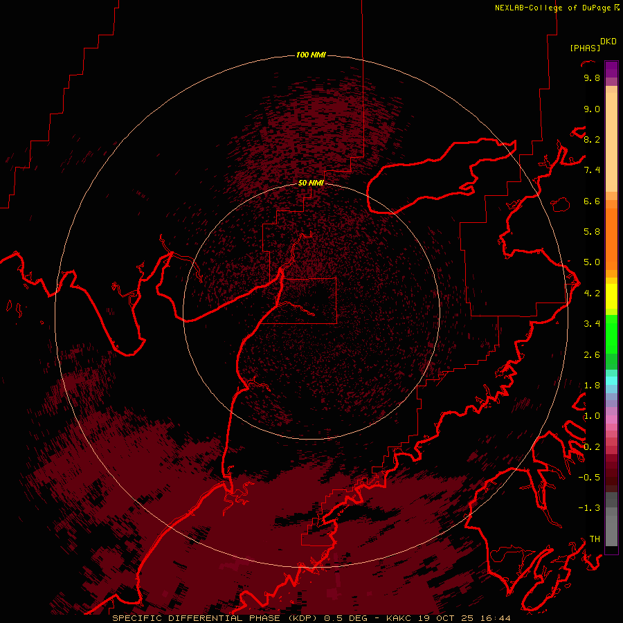Click the 8.2 legend value
Image resolution: width=623 pixels, height=623 pixels.
coord(592,139)
